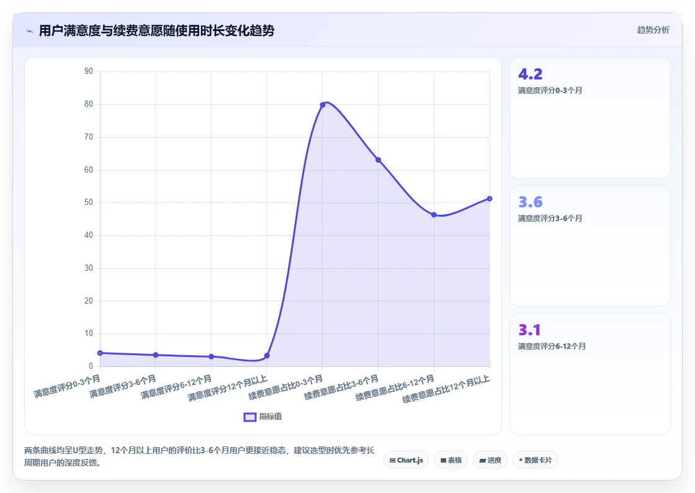The image size is (695, 493).
Task: Click data point for 满意度评分12个月以上
Action: 267,356
